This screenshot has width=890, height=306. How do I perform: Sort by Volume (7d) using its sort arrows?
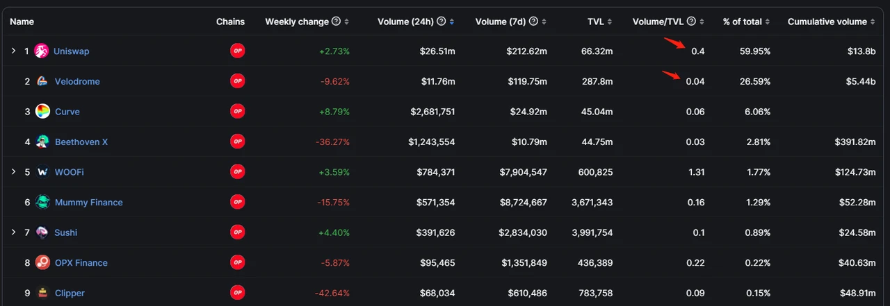pos(544,22)
